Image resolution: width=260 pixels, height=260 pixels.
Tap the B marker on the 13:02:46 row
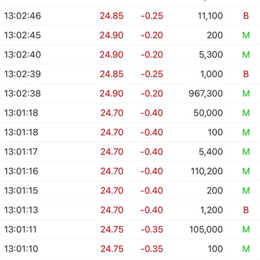[x=246, y=16]
